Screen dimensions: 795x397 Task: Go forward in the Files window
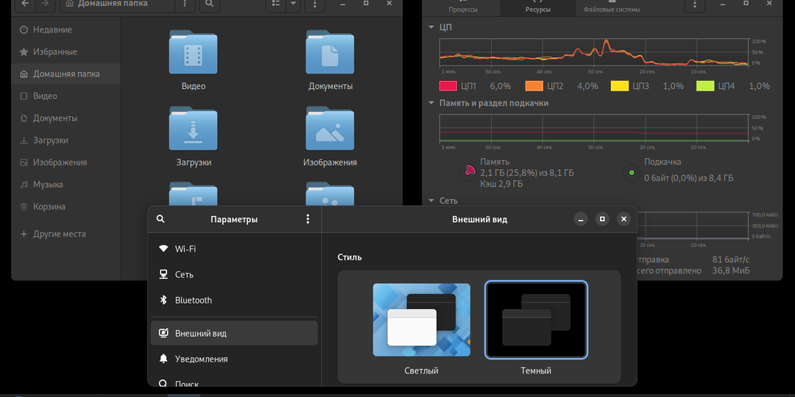[x=45, y=4]
